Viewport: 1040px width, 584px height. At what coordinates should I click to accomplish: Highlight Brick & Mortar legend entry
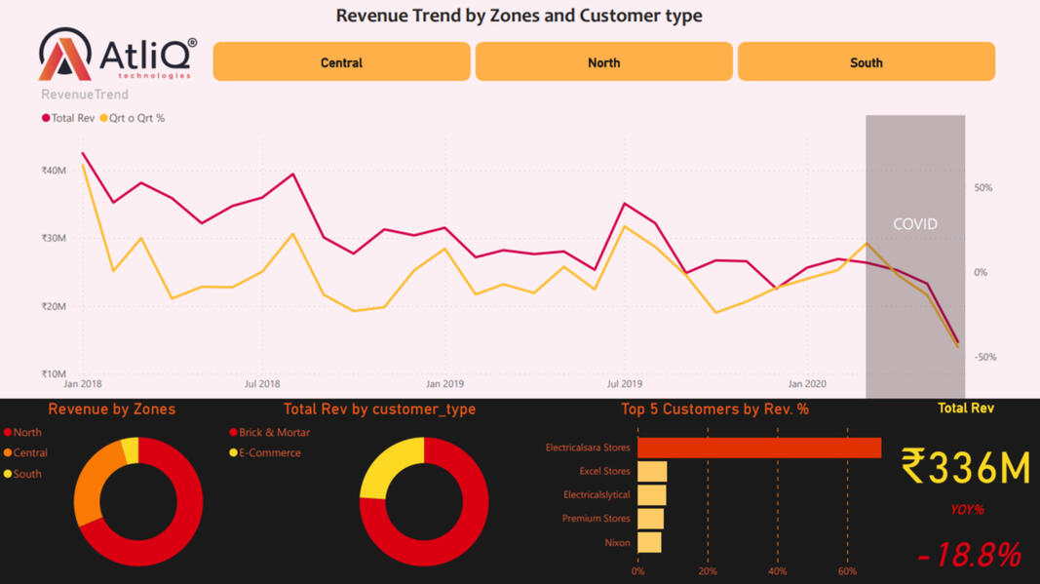coord(274,432)
